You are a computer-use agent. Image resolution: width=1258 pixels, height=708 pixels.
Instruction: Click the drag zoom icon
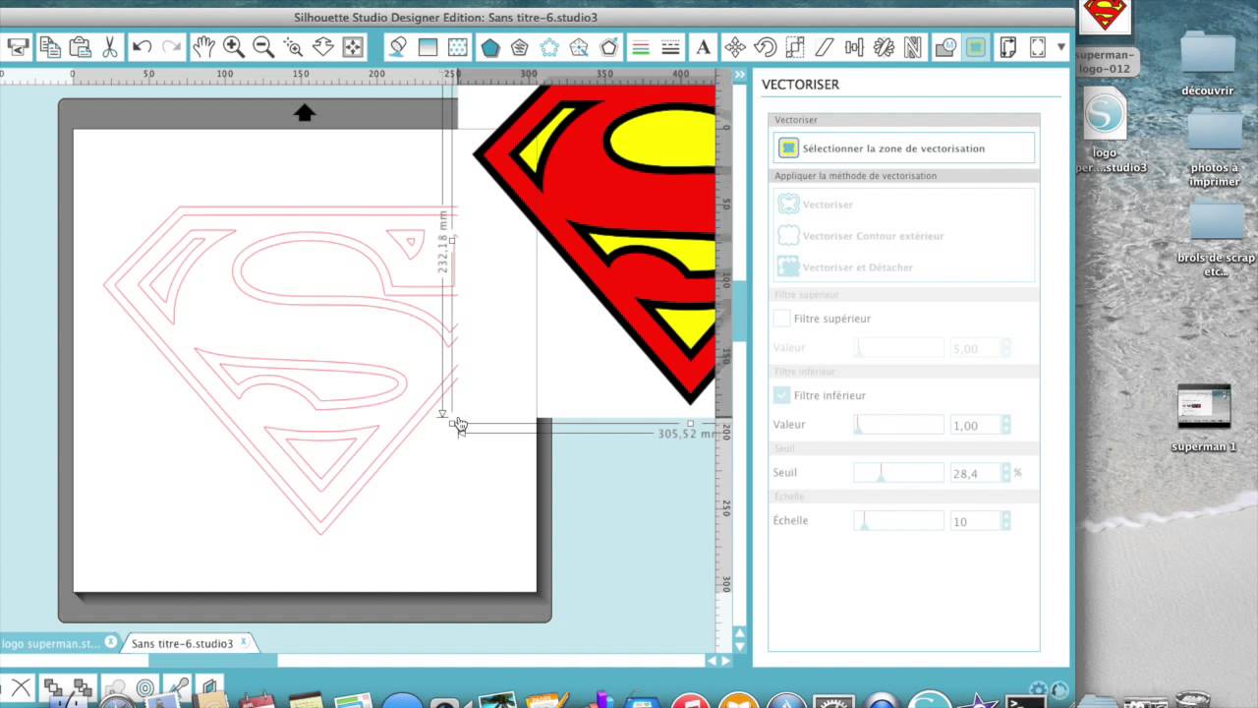[x=322, y=46]
